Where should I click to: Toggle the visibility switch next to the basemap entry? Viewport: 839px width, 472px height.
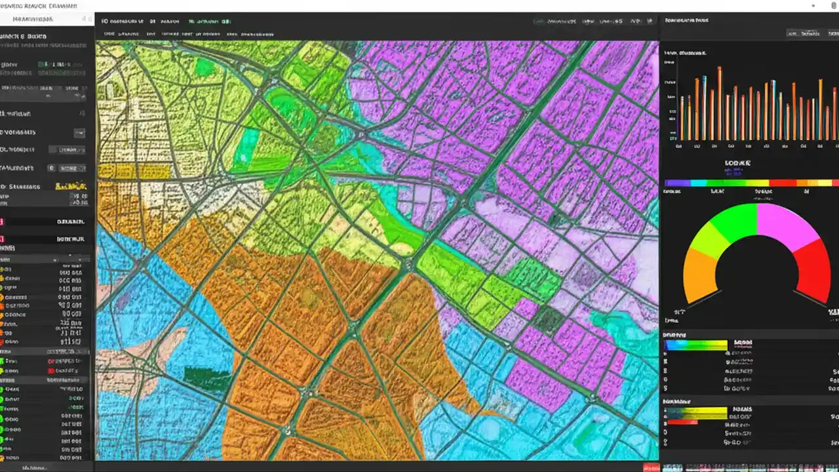point(80,132)
